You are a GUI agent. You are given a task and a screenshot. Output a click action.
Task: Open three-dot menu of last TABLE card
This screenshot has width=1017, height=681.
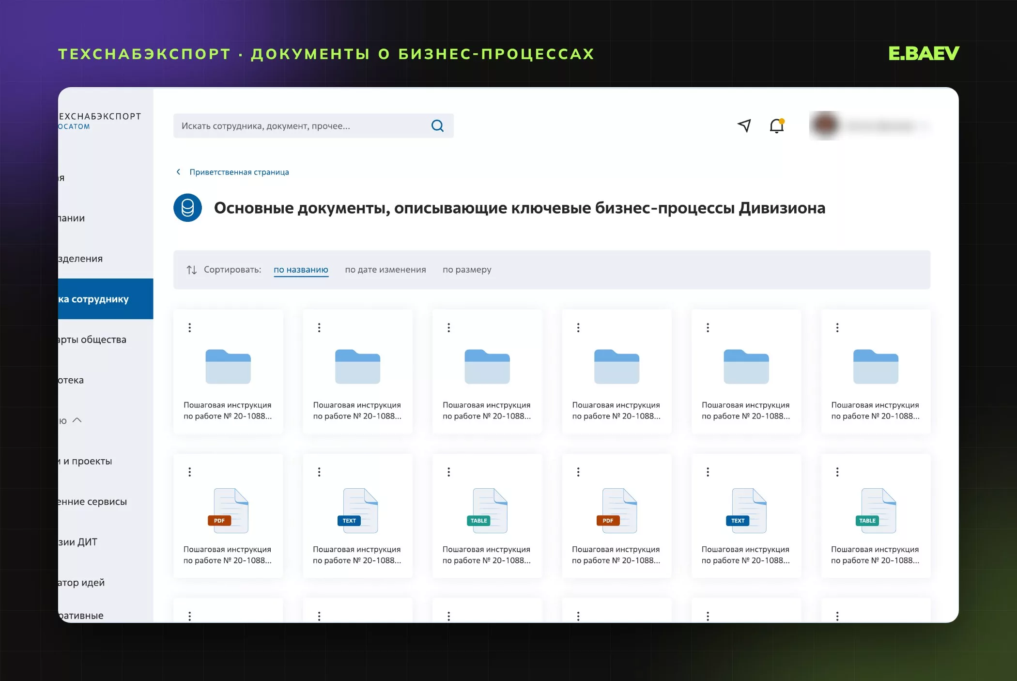[837, 472]
